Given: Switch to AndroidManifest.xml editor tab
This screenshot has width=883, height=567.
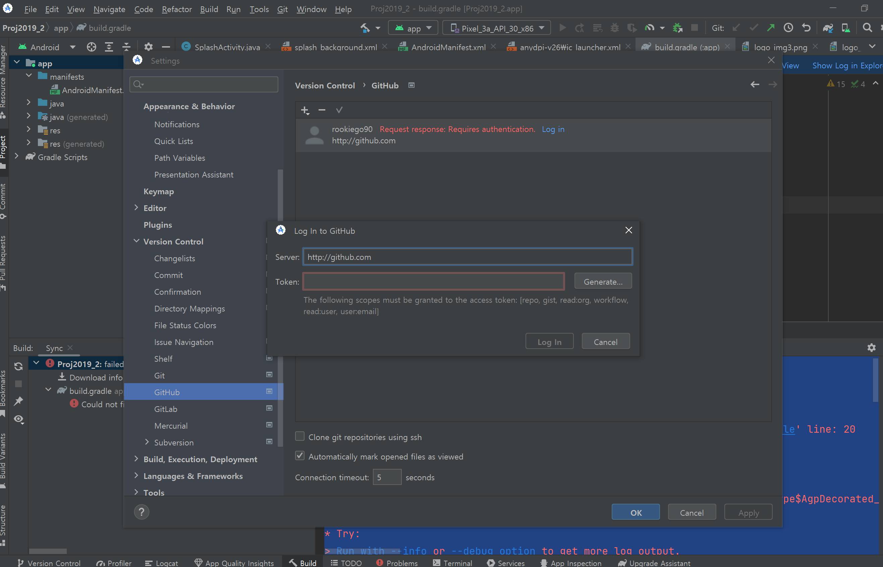Looking at the screenshot, I should (448, 47).
